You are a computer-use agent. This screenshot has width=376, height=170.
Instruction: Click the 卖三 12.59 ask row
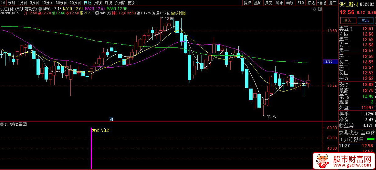357,40
